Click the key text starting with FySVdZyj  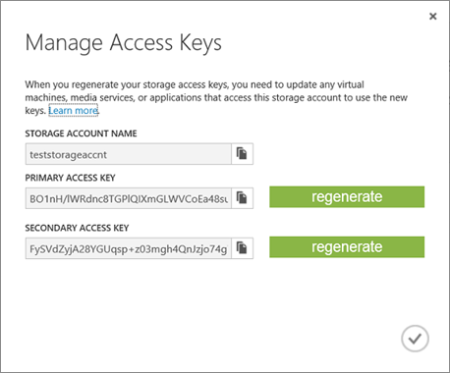click(x=129, y=249)
